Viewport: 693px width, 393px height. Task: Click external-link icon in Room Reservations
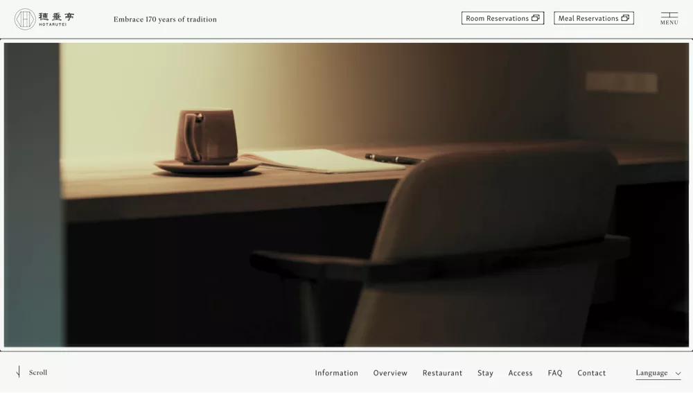(x=535, y=18)
